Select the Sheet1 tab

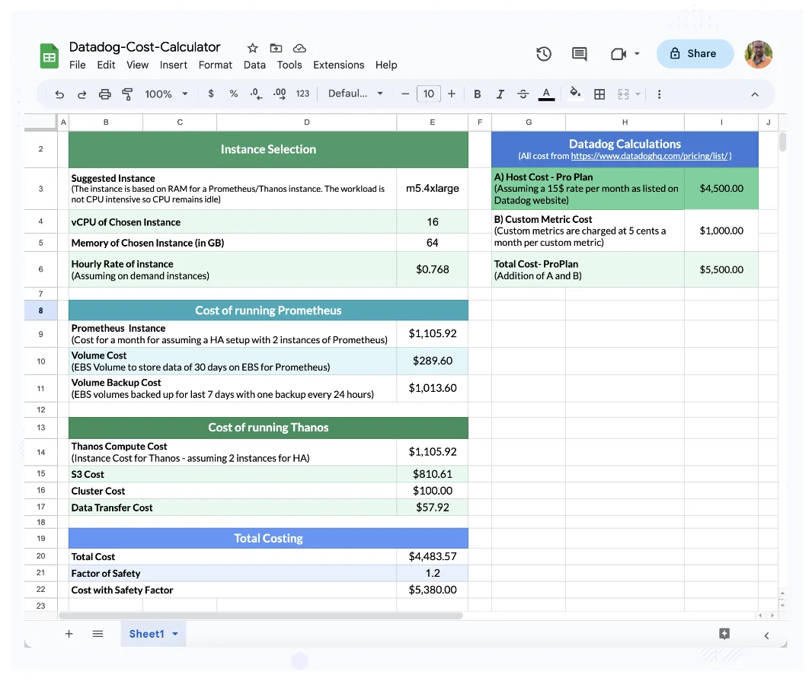(146, 634)
